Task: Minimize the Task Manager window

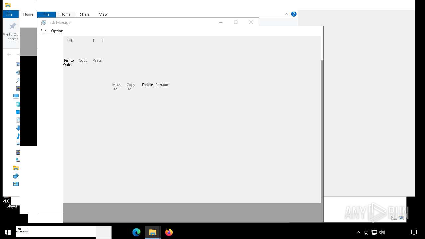Action: click(x=220, y=22)
